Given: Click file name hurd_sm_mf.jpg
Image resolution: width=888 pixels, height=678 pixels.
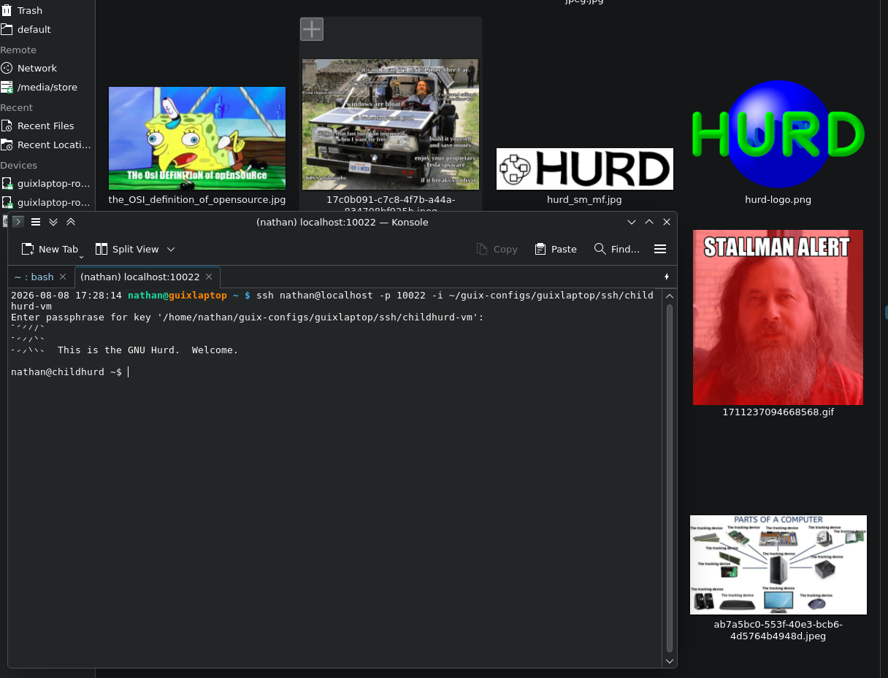Looking at the screenshot, I should [584, 199].
